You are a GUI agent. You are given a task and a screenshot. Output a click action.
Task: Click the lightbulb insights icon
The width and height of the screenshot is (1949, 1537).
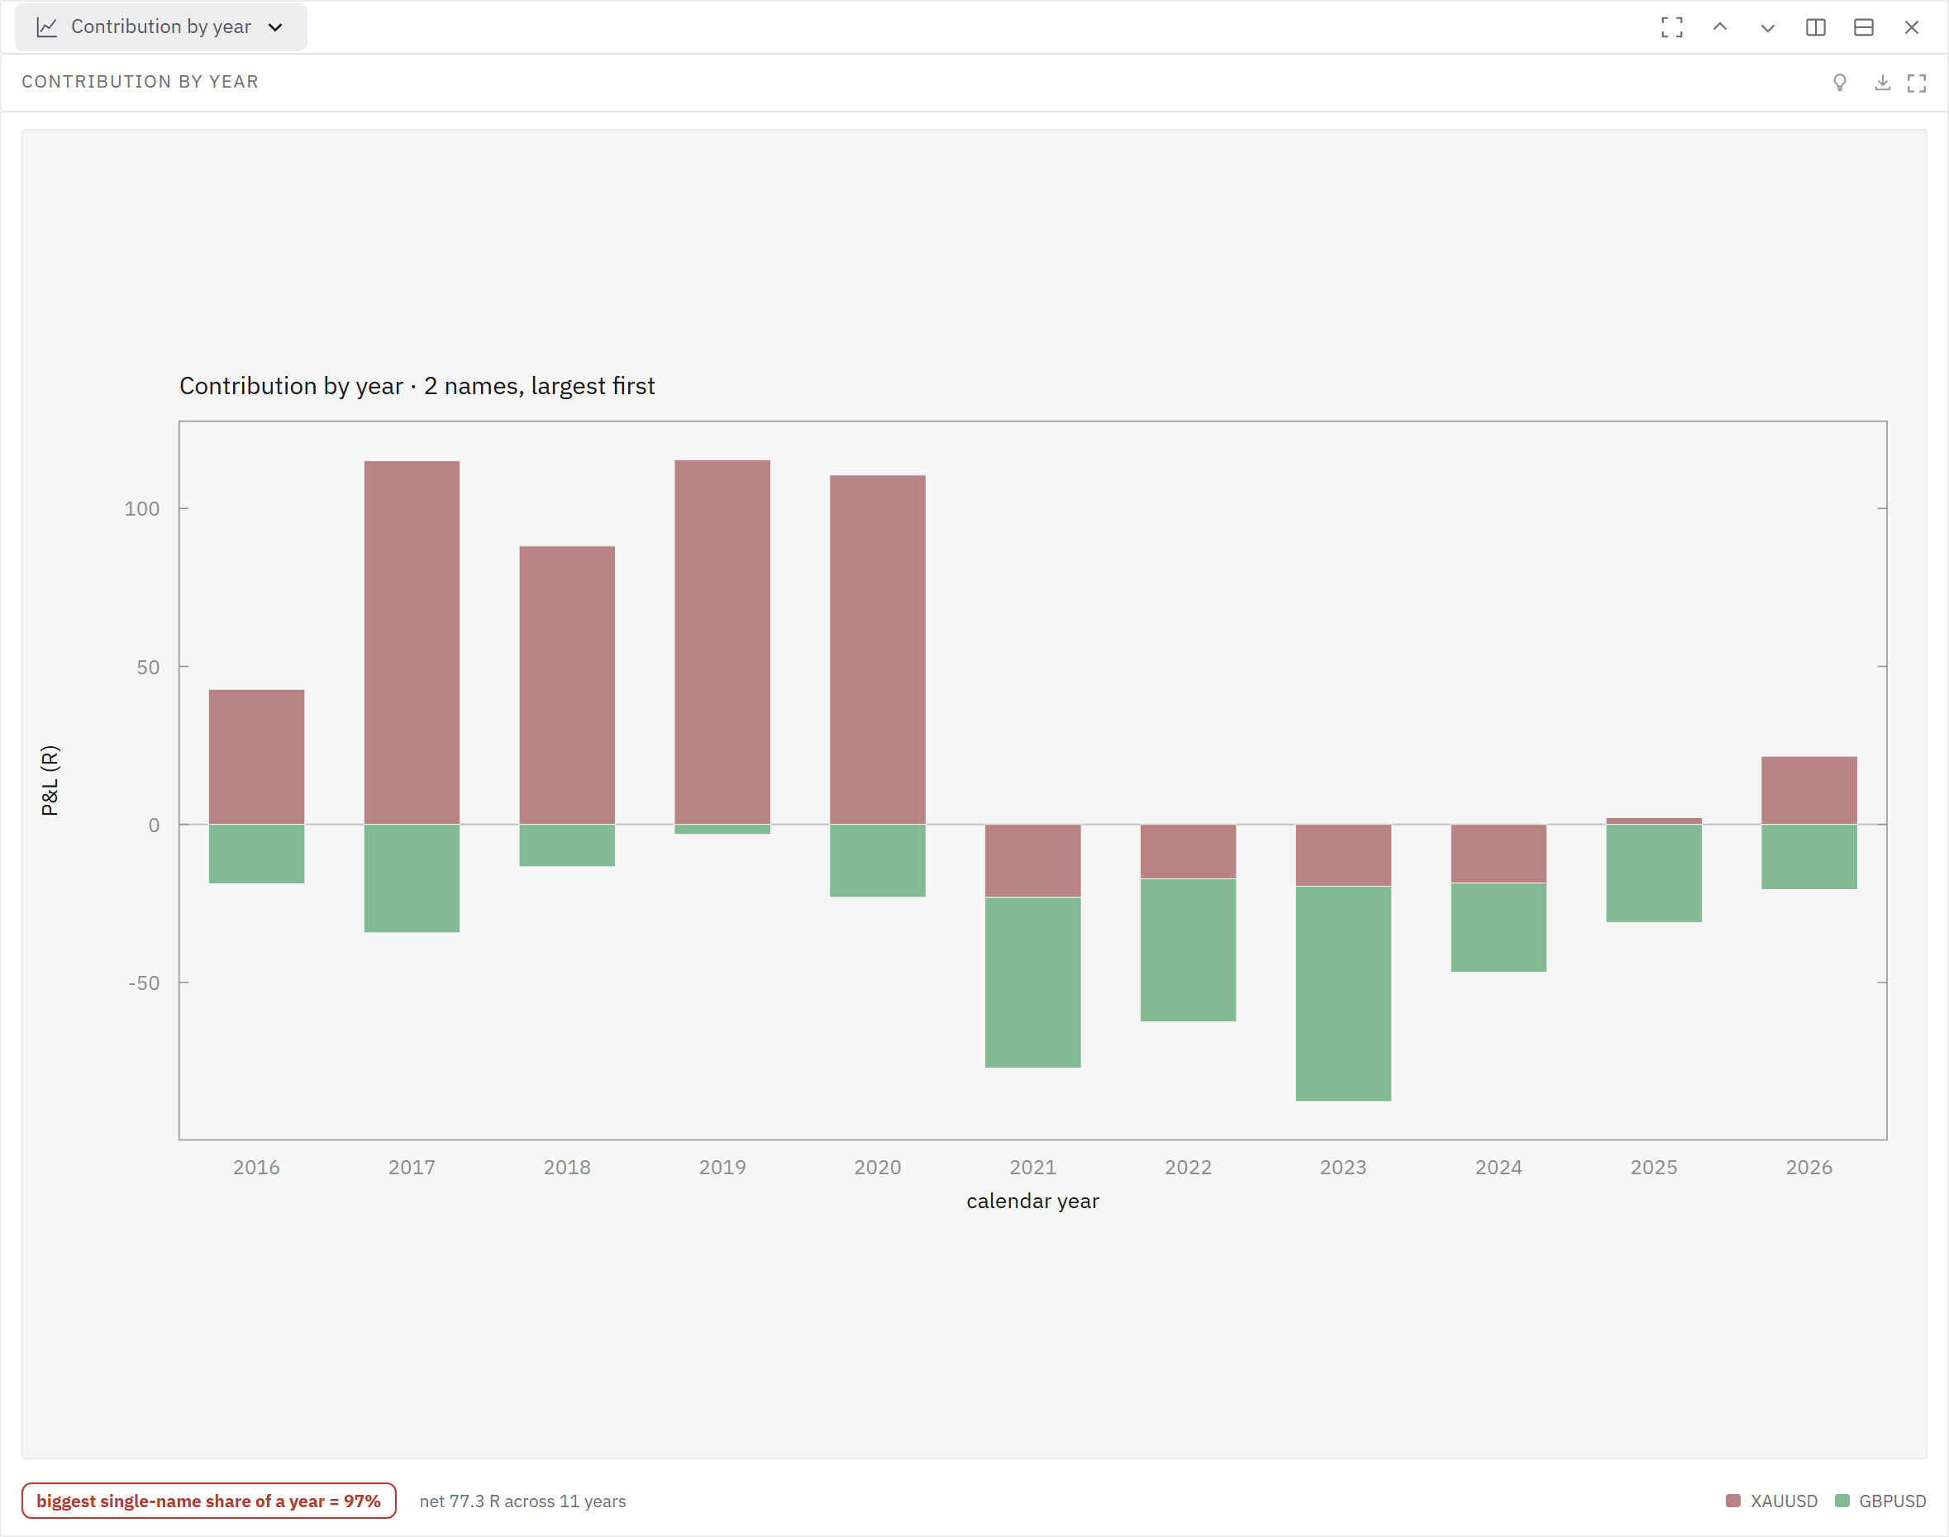[1840, 83]
